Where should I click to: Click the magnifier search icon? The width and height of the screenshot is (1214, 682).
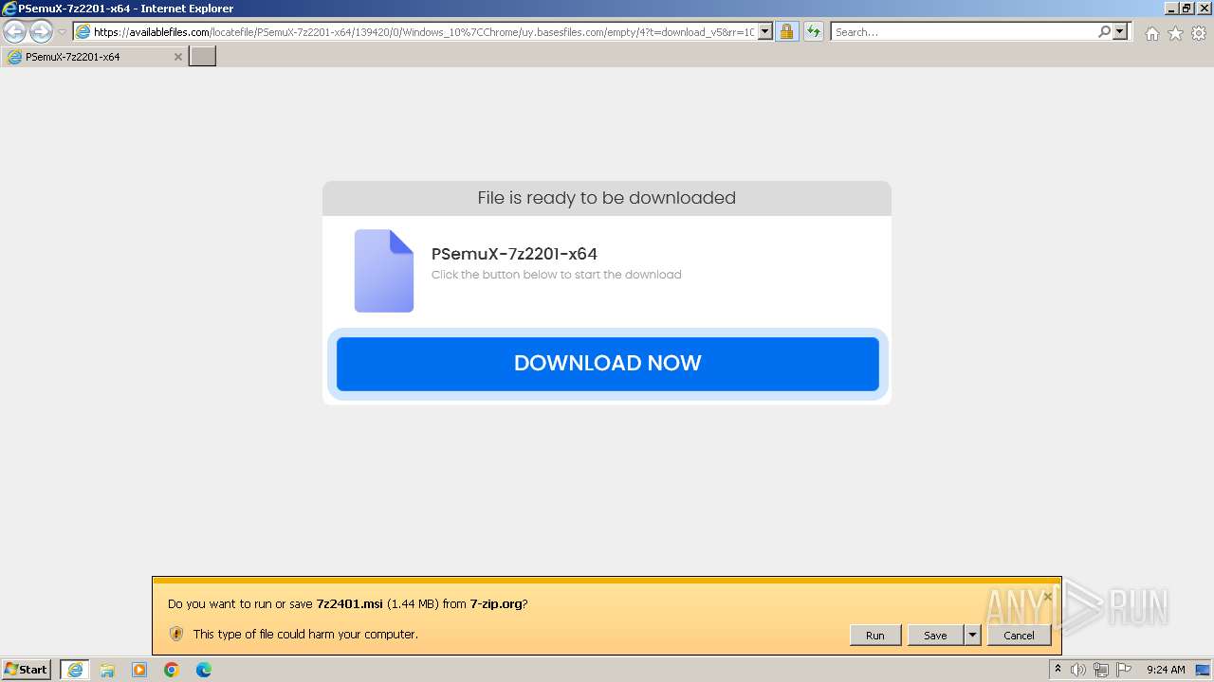[1104, 32]
